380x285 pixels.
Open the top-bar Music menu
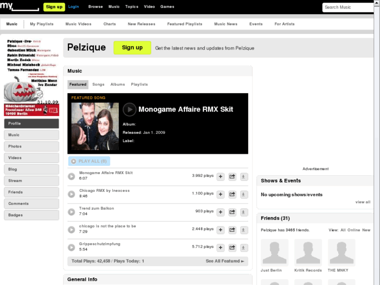tap(114, 7)
